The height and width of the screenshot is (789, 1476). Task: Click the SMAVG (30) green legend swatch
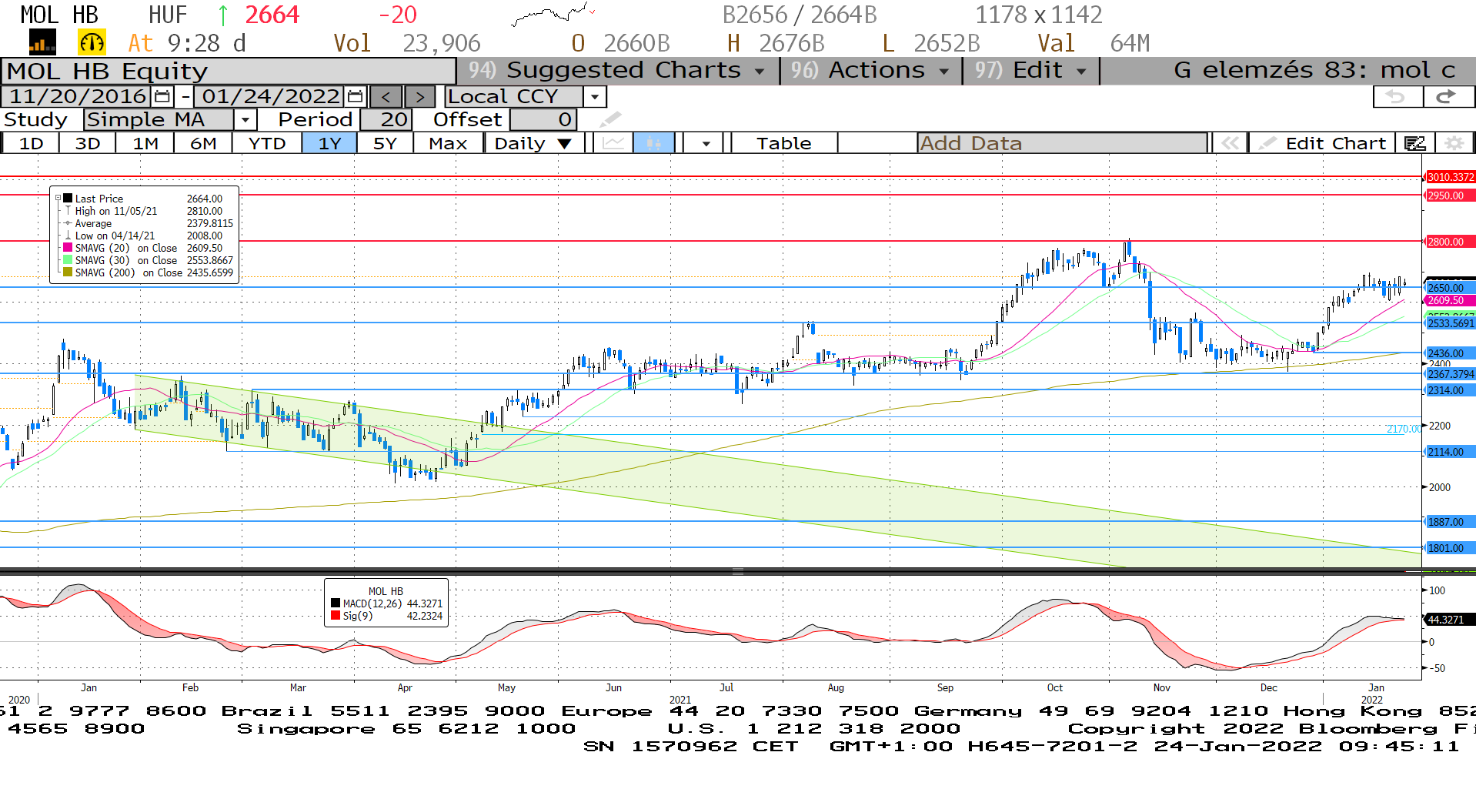point(68,260)
